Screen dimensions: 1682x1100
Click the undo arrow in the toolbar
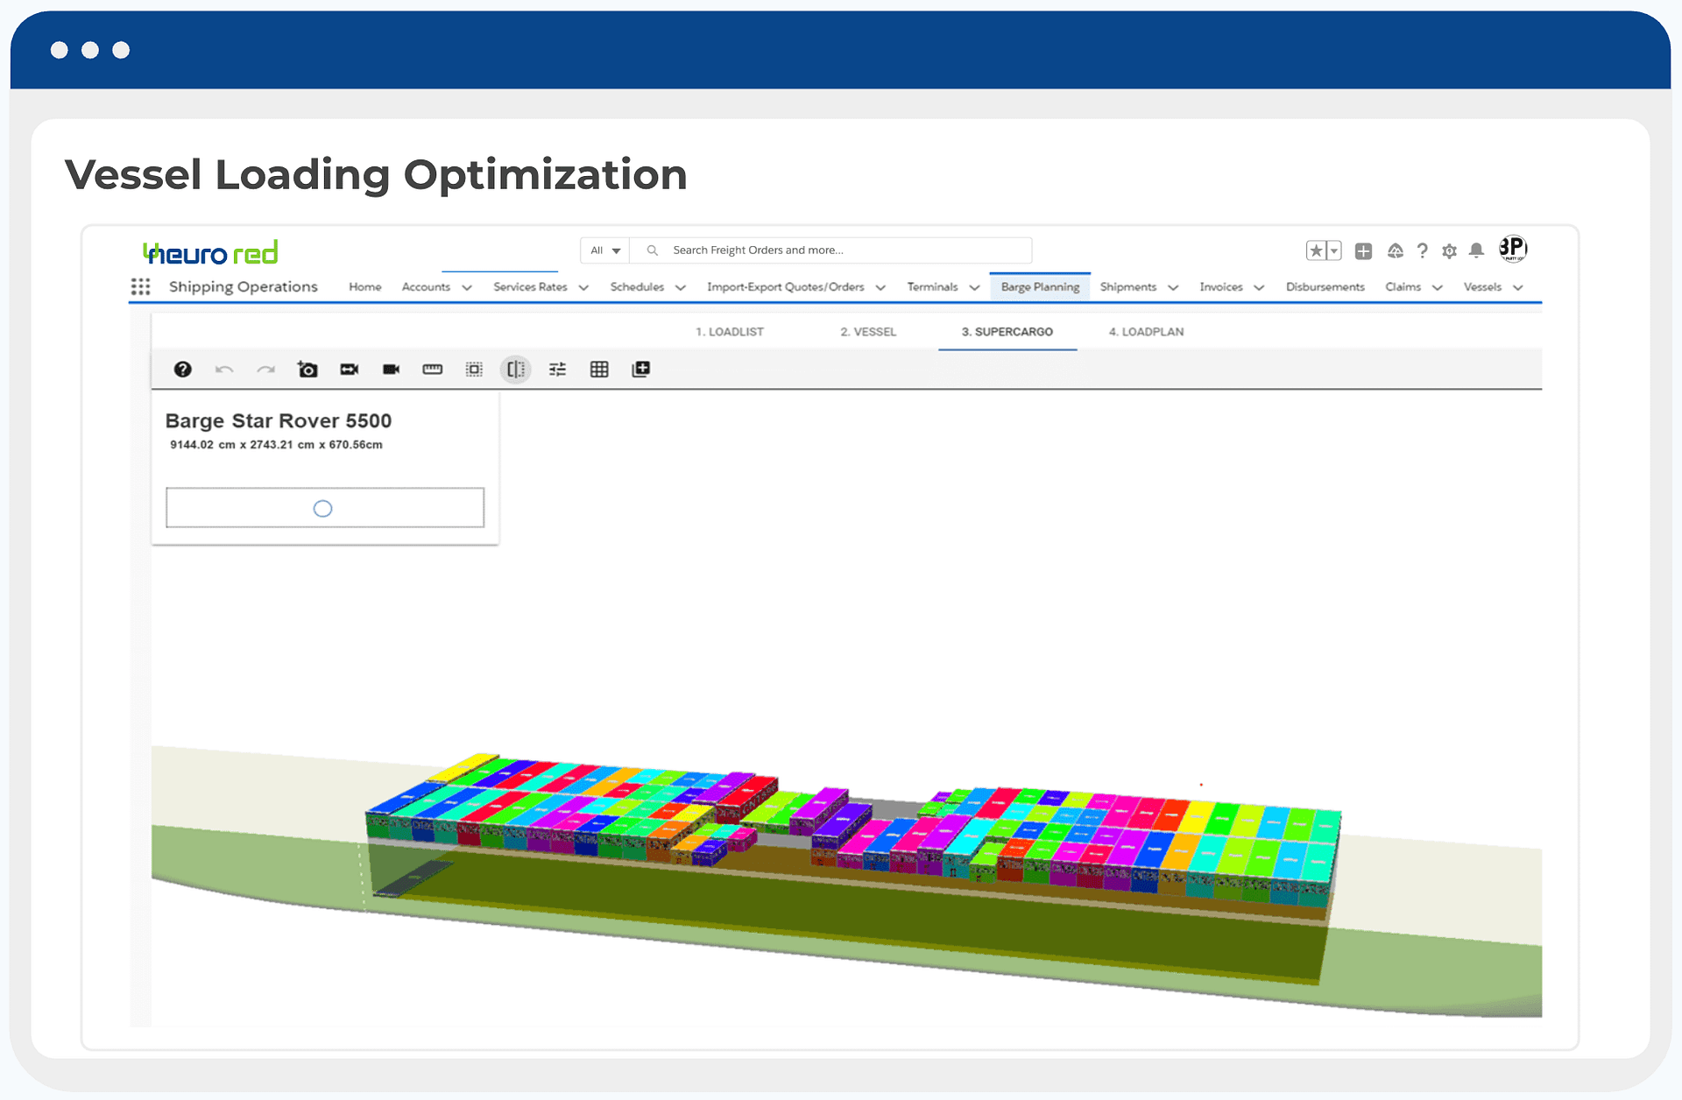[224, 369]
